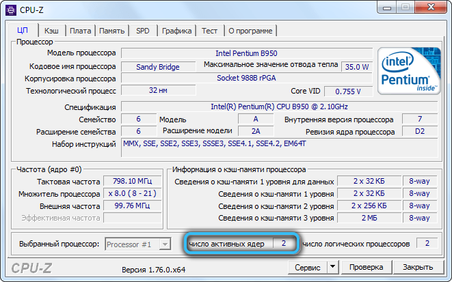The height and width of the screenshot is (282, 452).
Task: Click the instruction set MMX, SSE list
Action: click(x=279, y=148)
